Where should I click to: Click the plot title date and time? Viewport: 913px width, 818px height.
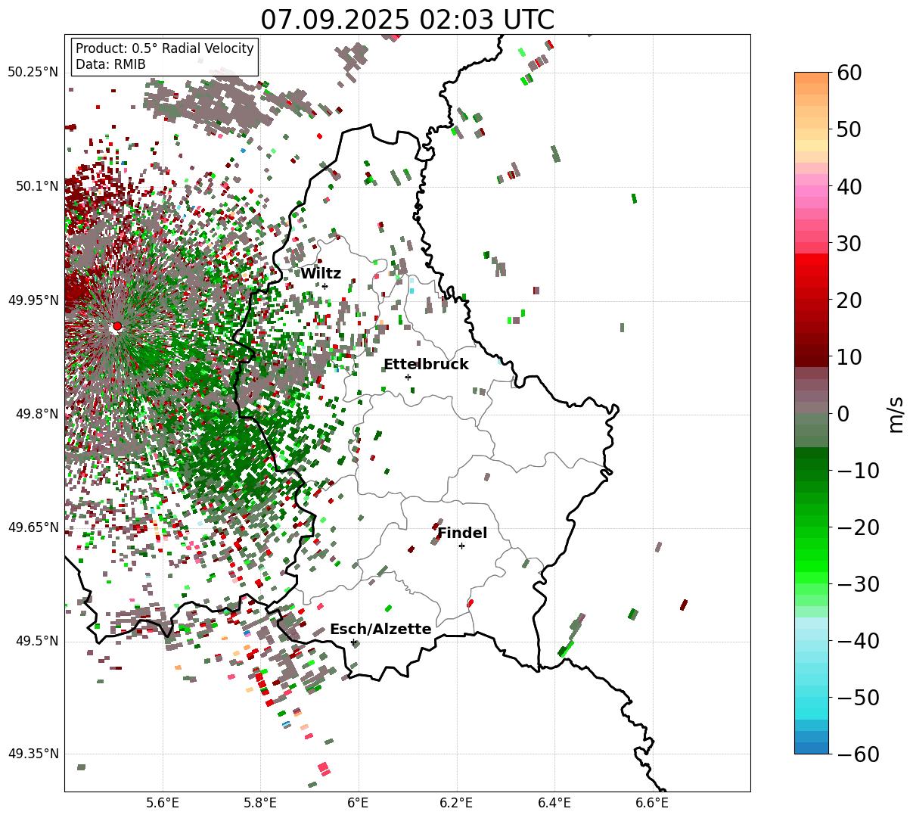407,20
